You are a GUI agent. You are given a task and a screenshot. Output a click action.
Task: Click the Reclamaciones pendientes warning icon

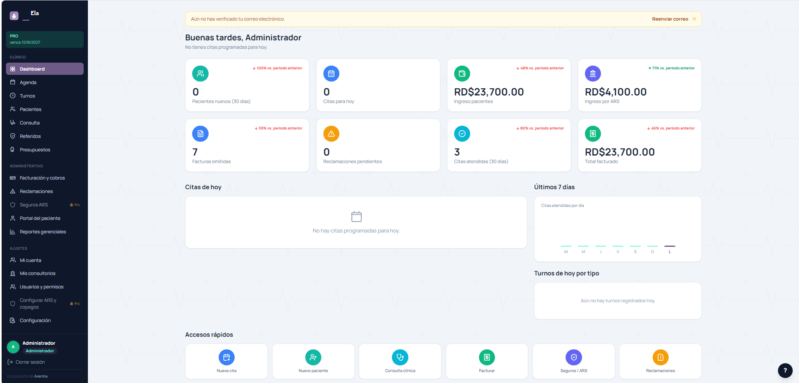click(x=331, y=134)
